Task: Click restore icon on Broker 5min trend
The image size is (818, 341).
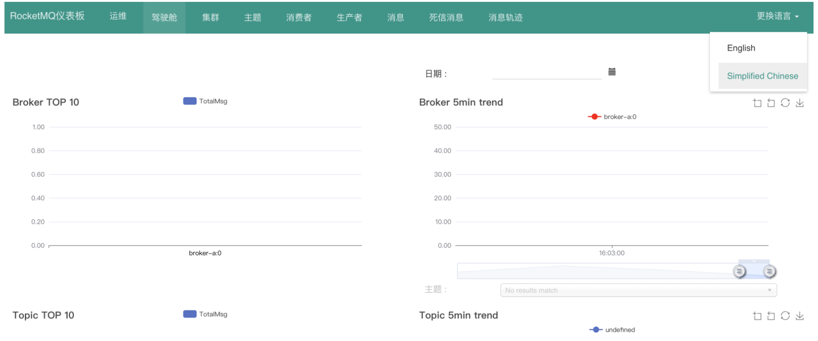Action: [785, 103]
